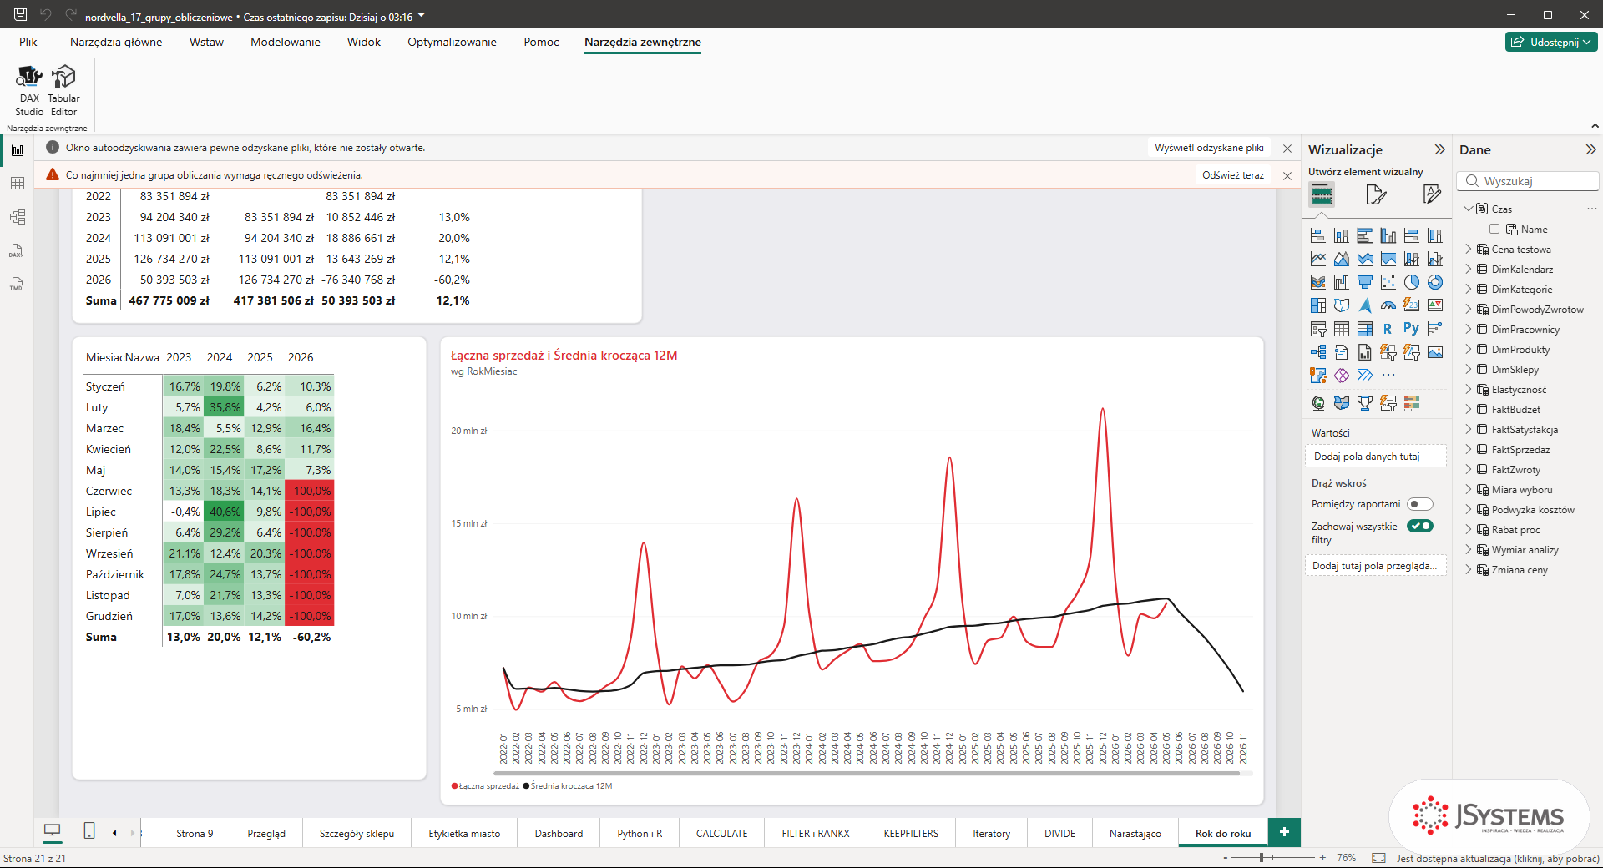The height and width of the screenshot is (868, 1603).
Task: Switch to the Dashboard page tab
Action: (559, 833)
